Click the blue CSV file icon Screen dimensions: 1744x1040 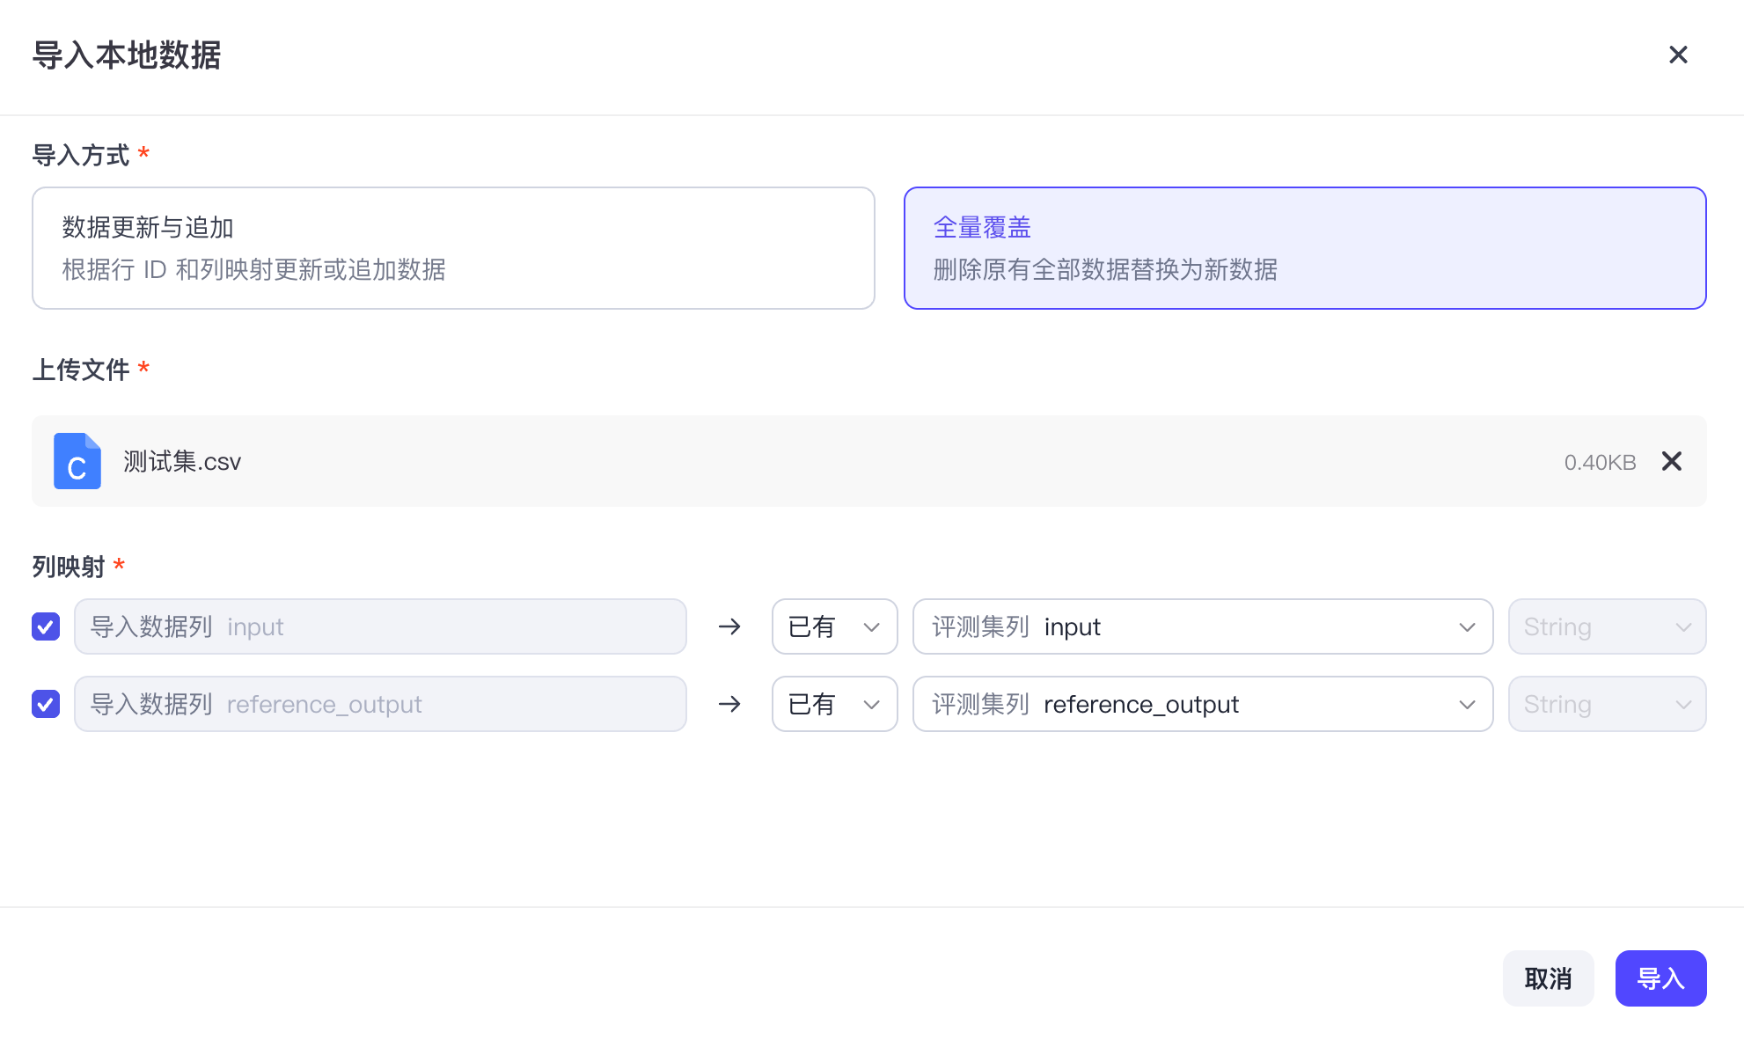pyautogui.click(x=77, y=461)
